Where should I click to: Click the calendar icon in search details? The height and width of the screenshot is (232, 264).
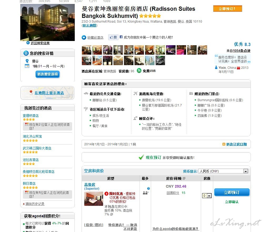pos(27,66)
